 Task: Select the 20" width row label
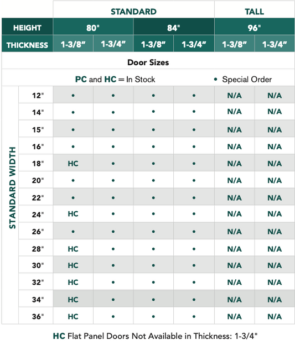(38, 180)
